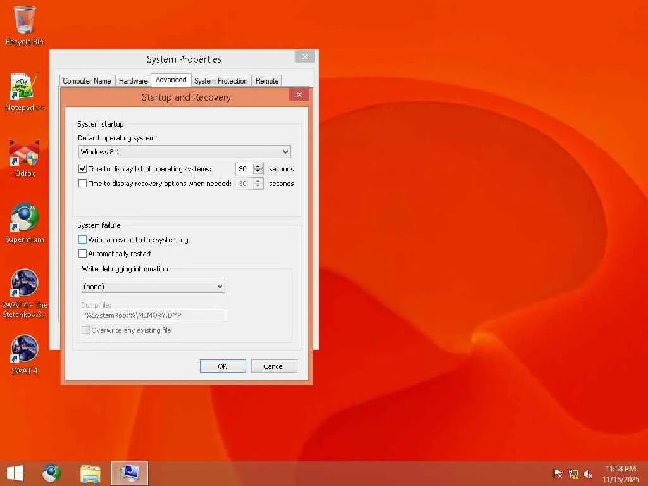Open the Default operating system dropdown
Image resolution: width=648 pixels, height=486 pixels.
click(x=184, y=152)
